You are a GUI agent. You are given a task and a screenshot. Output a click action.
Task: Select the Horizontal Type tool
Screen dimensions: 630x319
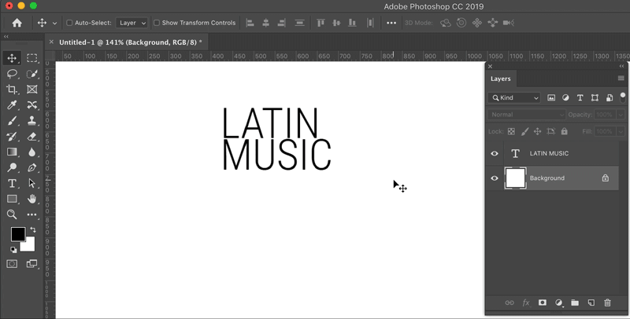point(12,183)
